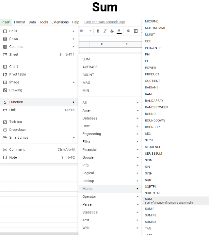Select AVERAGE from quick functions
This screenshot has height=235, width=210.
pyautogui.click(x=90, y=67)
